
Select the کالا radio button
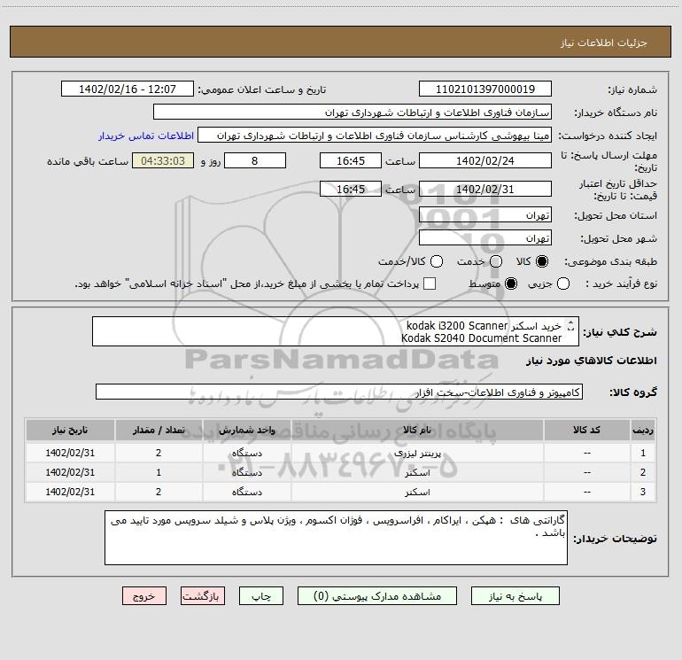(542, 261)
